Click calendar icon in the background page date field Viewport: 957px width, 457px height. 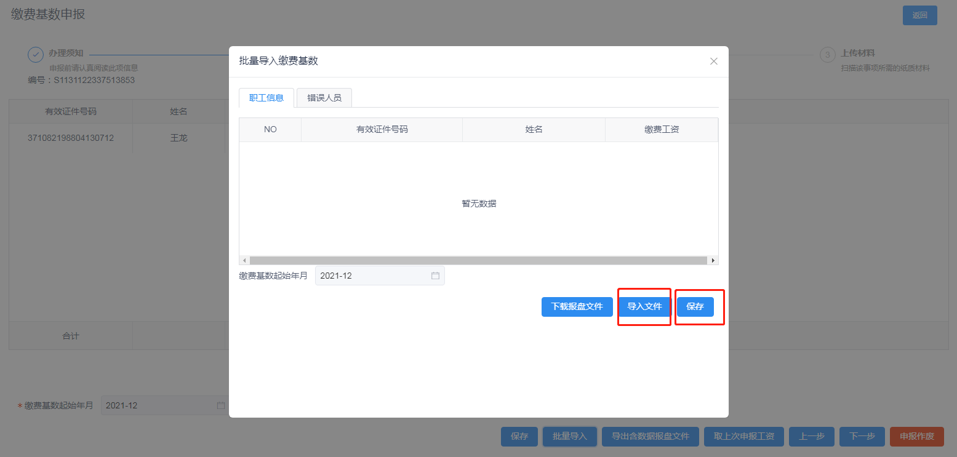(x=221, y=405)
